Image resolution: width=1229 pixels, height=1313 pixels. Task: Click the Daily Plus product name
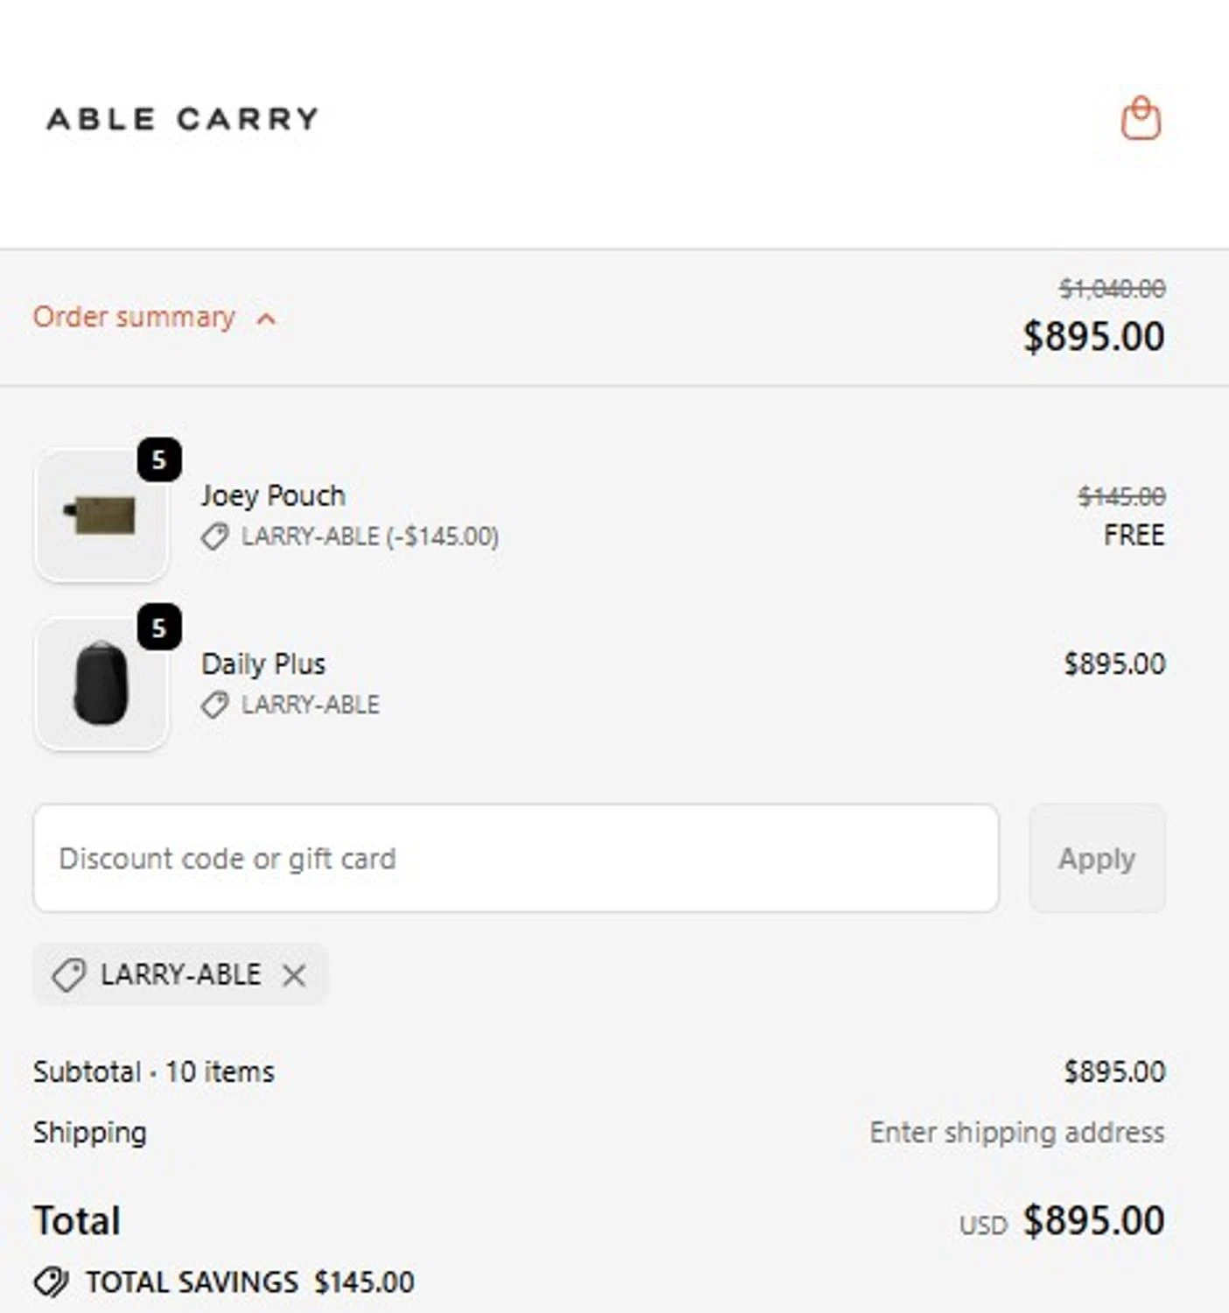point(263,664)
